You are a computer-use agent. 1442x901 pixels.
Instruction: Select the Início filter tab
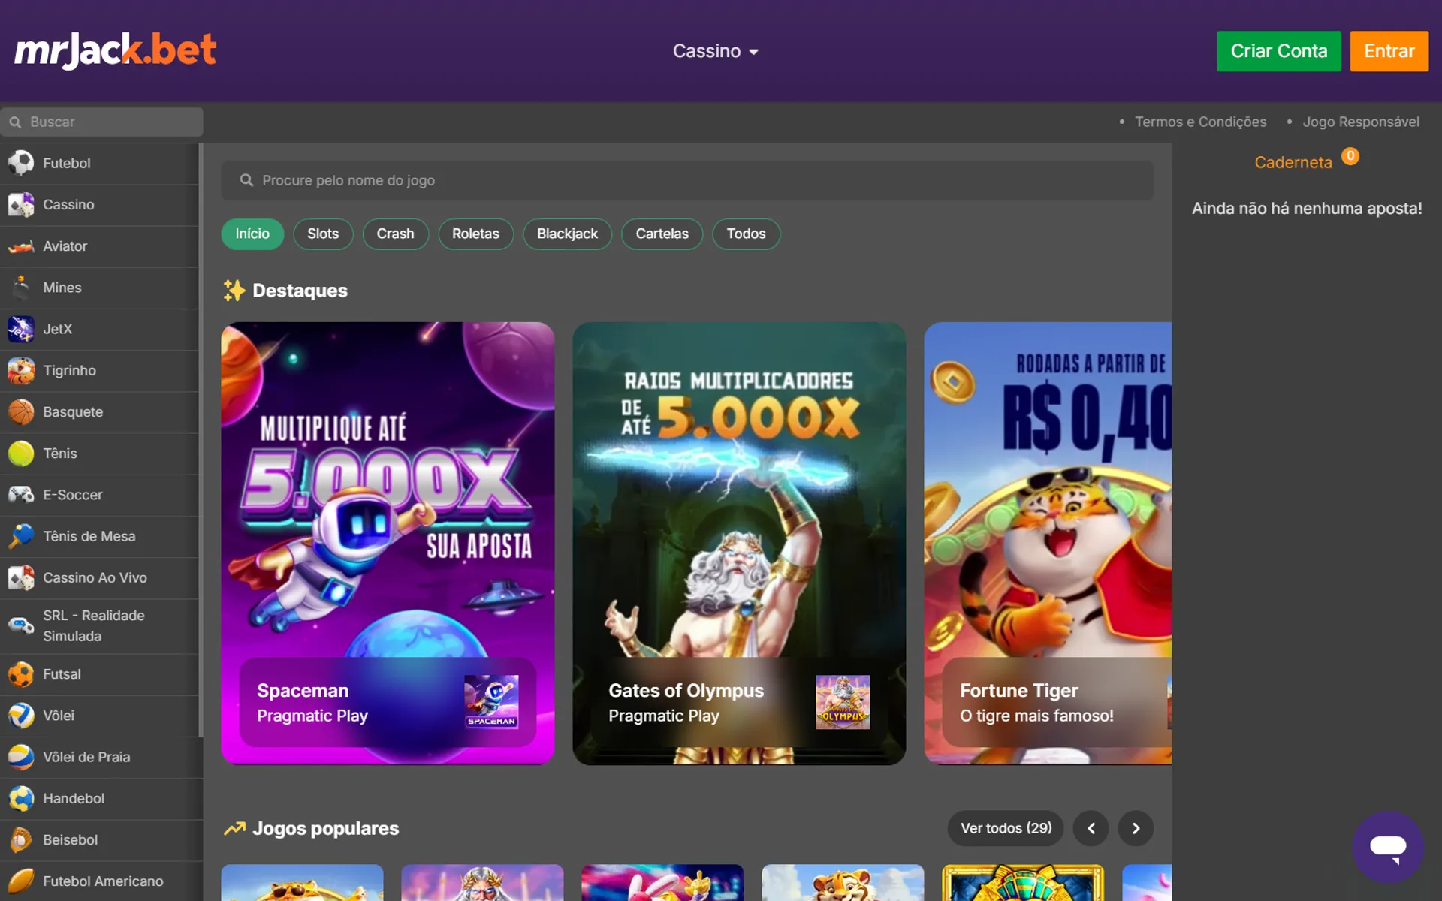pos(252,234)
